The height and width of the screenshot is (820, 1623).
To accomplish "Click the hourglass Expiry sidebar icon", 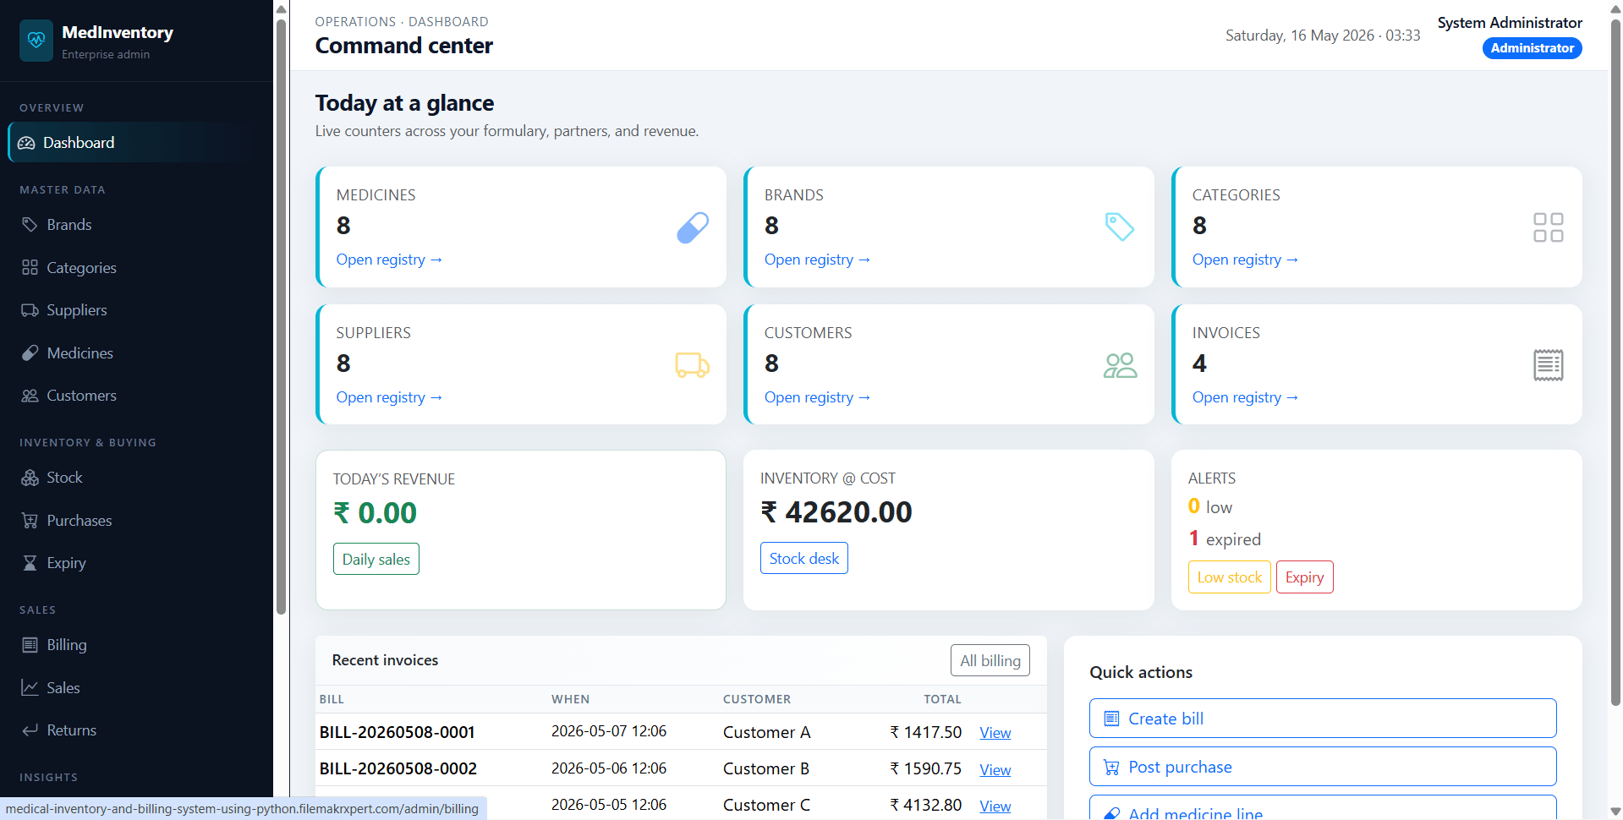I will pos(30,563).
